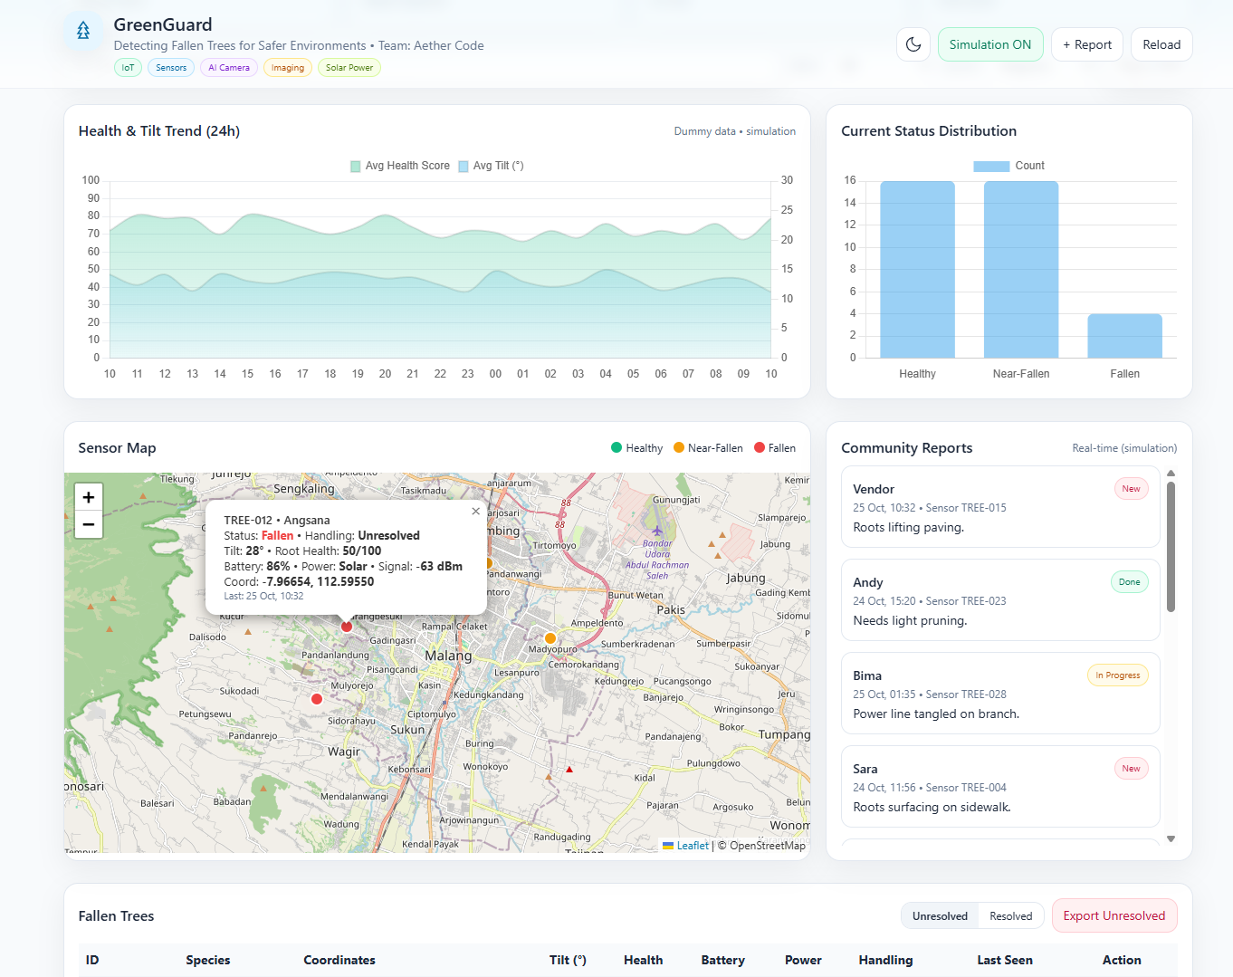Toggle Avg Health Score legend series

[x=399, y=166]
